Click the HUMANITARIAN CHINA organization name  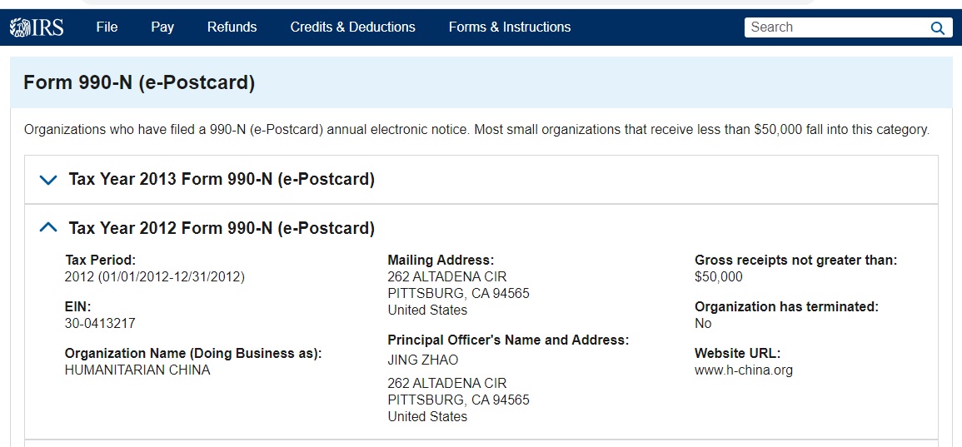click(137, 370)
